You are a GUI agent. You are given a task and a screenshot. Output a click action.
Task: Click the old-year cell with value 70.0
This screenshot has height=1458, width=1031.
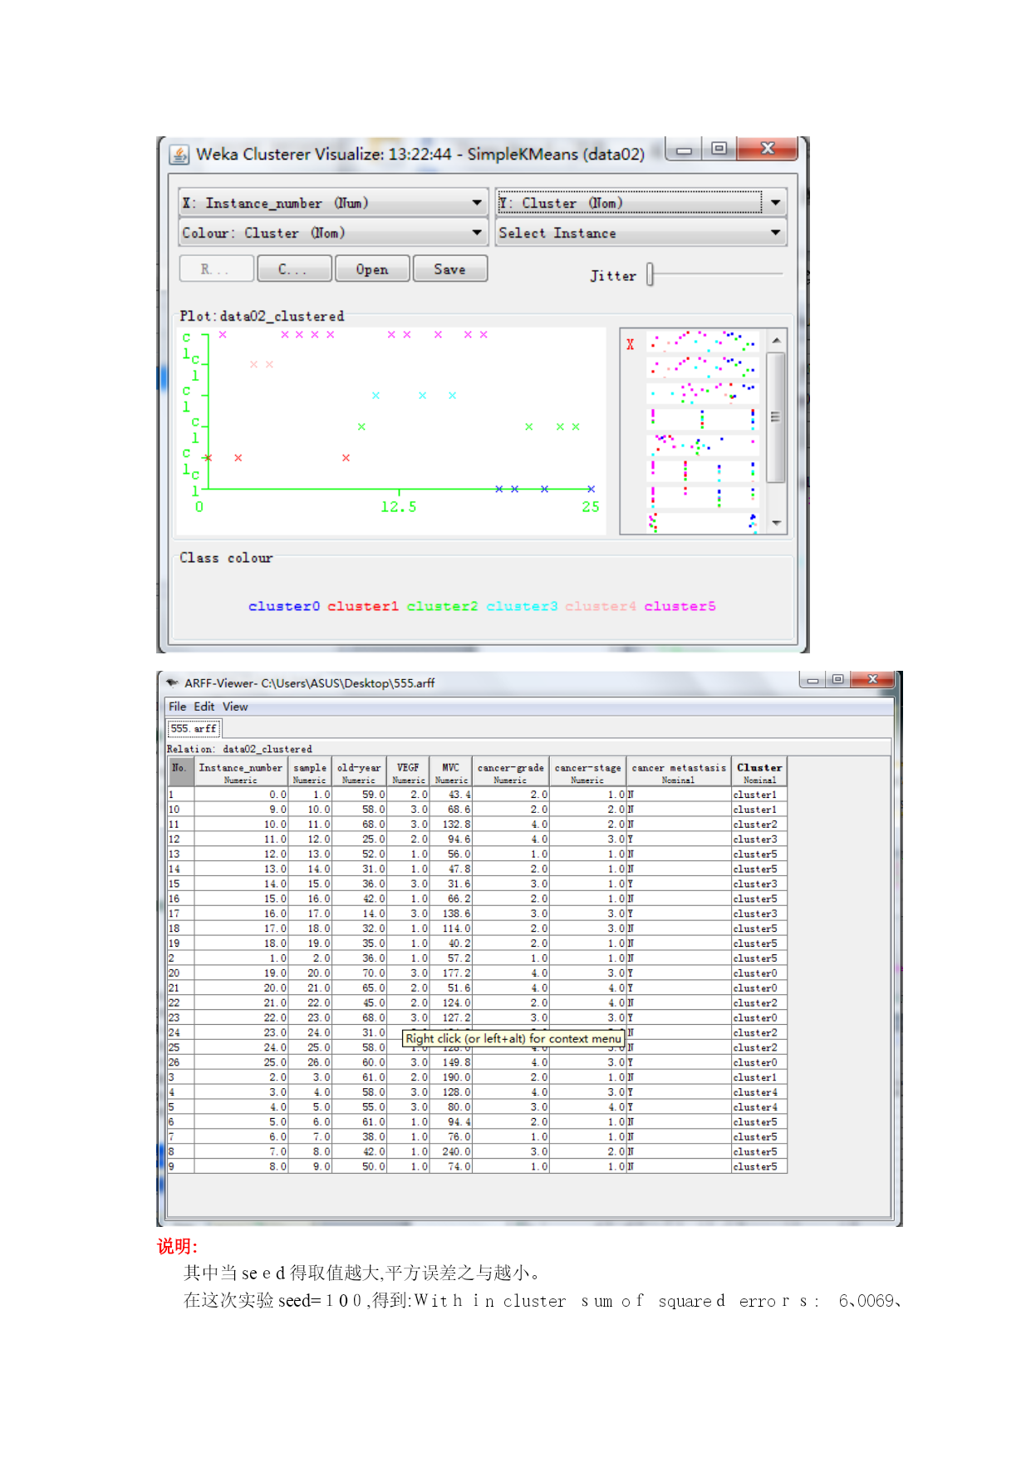point(360,973)
